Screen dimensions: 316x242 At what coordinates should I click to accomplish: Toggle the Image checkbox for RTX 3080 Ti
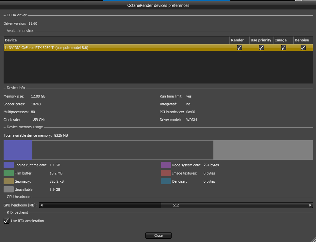(284, 48)
